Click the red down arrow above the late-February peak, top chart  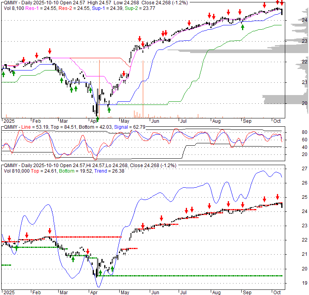point(50,51)
